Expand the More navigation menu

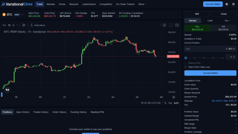point(142,4)
